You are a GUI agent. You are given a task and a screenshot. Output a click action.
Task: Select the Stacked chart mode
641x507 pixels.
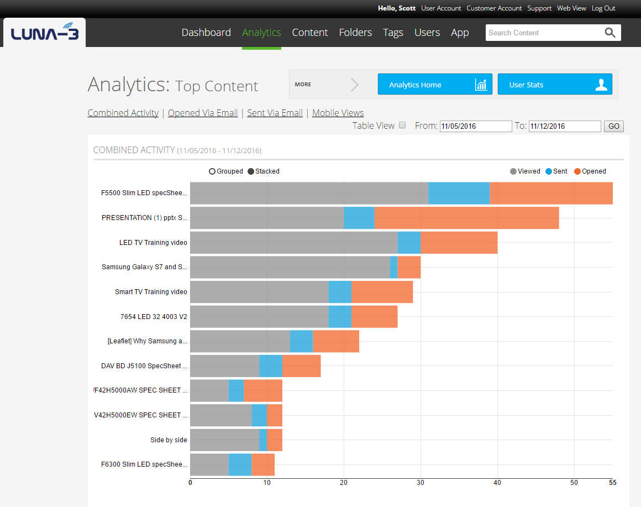click(x=264, y=171)
